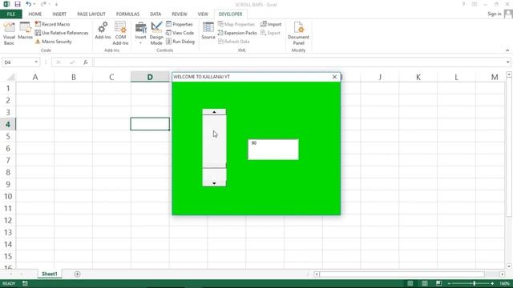Click View Code in Controls group
This screenshot has width=513, height=288.
(180, 33)
